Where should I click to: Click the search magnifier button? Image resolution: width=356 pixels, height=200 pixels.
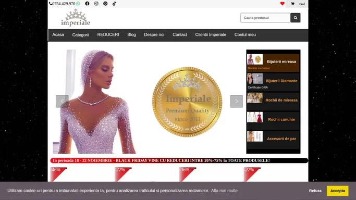click(296, 18)
